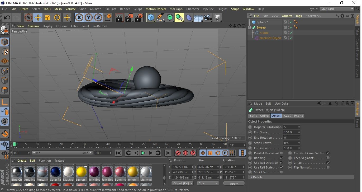Toggle Z axis lock
Image resolution: width=362 pixels, height=192 pixels.
(98, 18)
